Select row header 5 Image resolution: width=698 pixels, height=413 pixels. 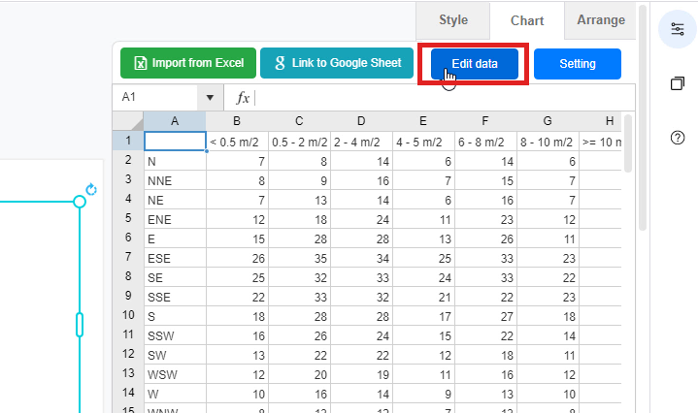(128, 219)
